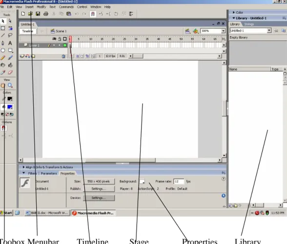The height and width of the screenshot is (244, 287).
Task: Click the Windows Start button
Action: coord(7,213)
